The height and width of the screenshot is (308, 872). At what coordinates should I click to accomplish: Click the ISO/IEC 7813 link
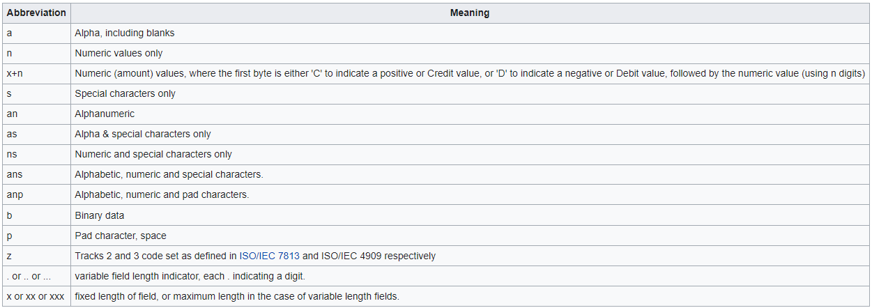pos(269,256)
